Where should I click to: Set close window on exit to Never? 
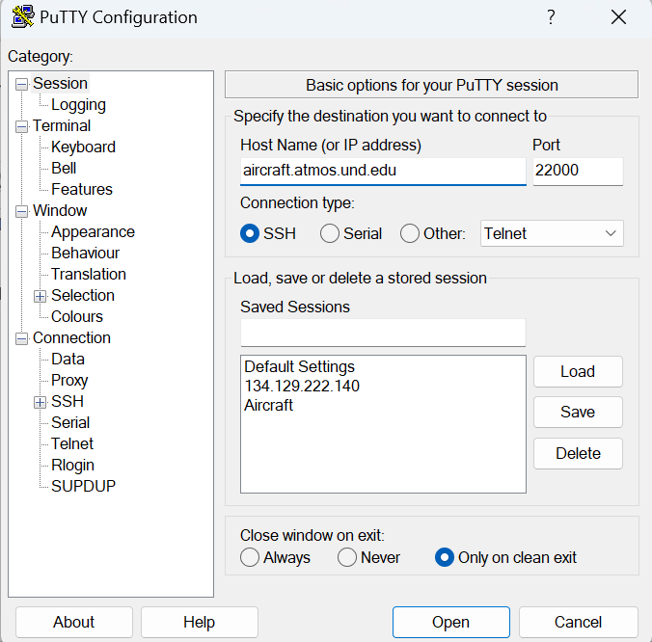347,557
